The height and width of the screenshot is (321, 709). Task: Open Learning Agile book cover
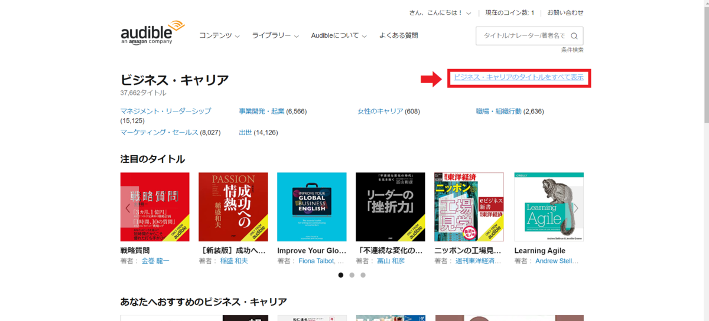point(549,207)
